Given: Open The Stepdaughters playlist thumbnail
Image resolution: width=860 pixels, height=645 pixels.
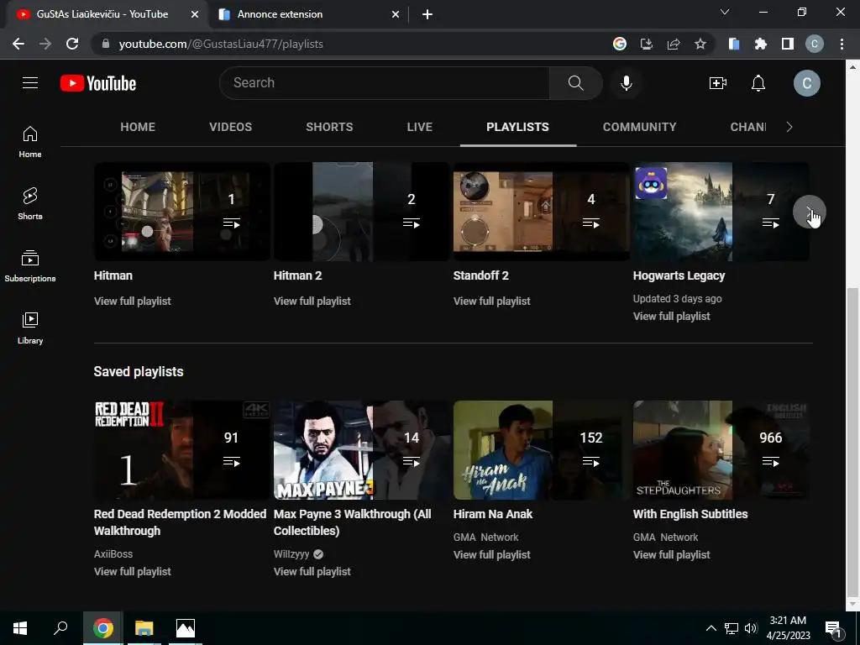Looking at the screenshot, I should [x=721, y=450].
